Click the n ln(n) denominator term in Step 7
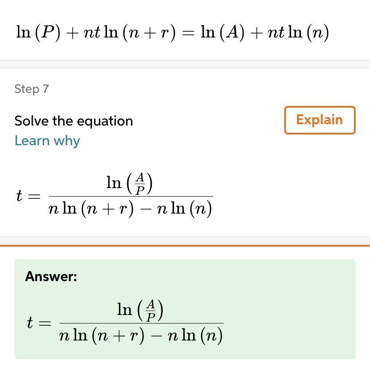370x370 pixels. click(184, 209)
